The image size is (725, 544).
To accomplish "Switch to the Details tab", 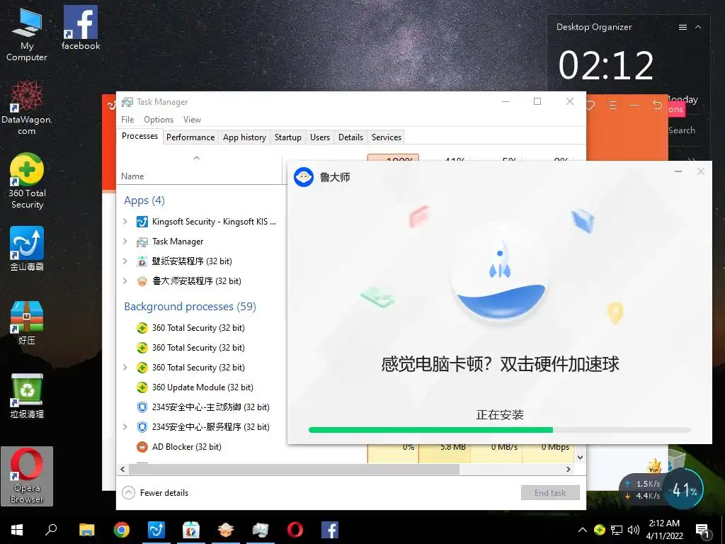I will tap(351, 137).
